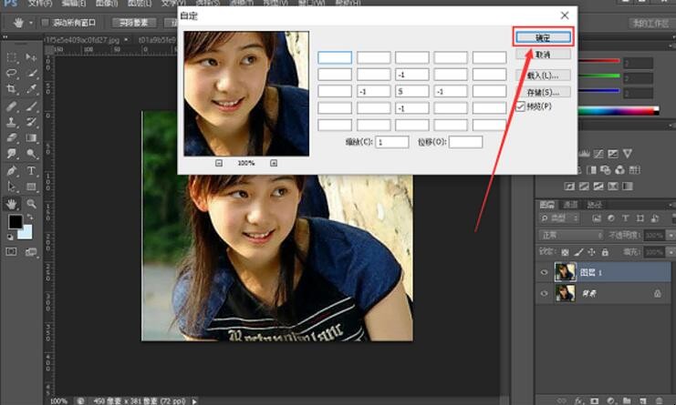Uncheck the 预览(P) checkbox in dialog

pyautogui.click(x=521, y=106)
